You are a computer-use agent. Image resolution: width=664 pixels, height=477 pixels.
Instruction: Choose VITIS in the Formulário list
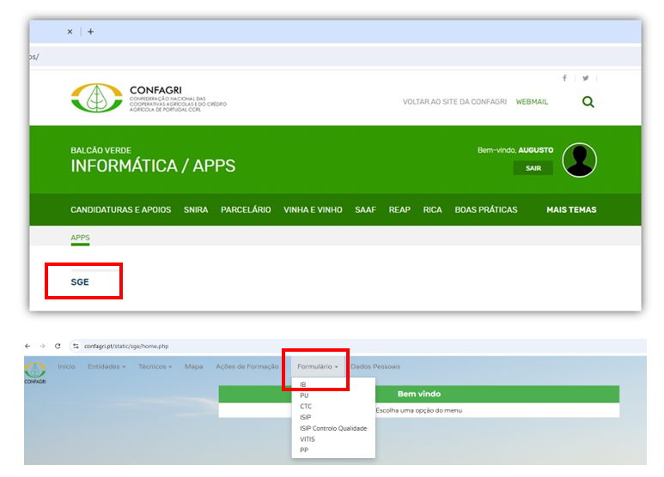pos(308,438)
